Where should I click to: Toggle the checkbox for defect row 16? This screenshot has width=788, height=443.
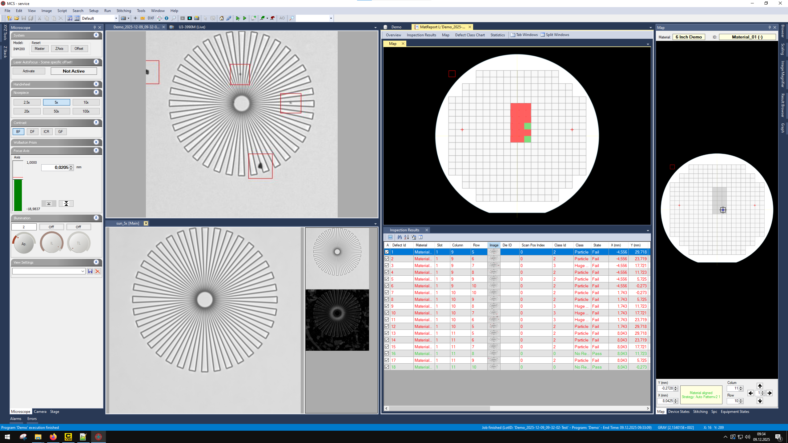387,353
